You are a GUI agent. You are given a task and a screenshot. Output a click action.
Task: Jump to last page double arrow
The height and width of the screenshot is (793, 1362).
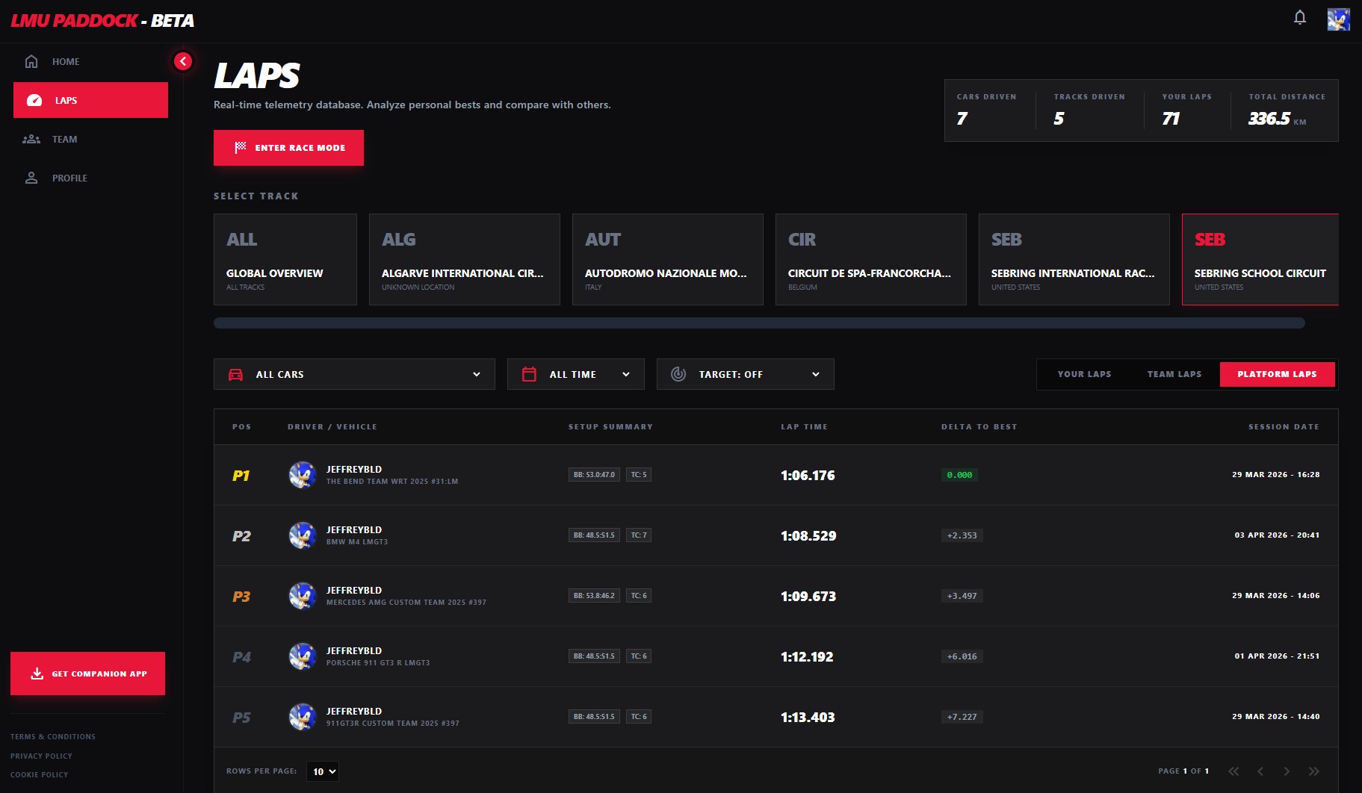click(x=1313, y=771)
